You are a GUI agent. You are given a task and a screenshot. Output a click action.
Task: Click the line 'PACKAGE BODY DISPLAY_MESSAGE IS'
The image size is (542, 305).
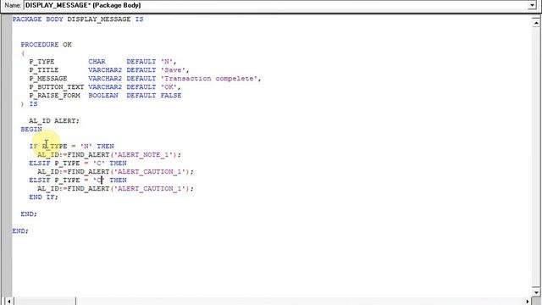pos(78,19)
